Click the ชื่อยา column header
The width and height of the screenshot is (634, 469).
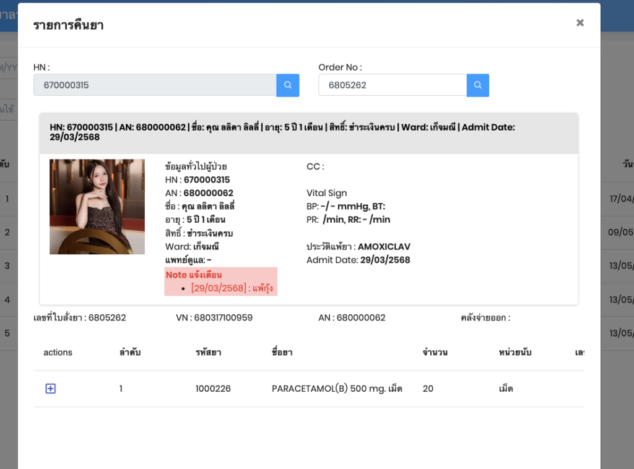[x=282, y=353]
